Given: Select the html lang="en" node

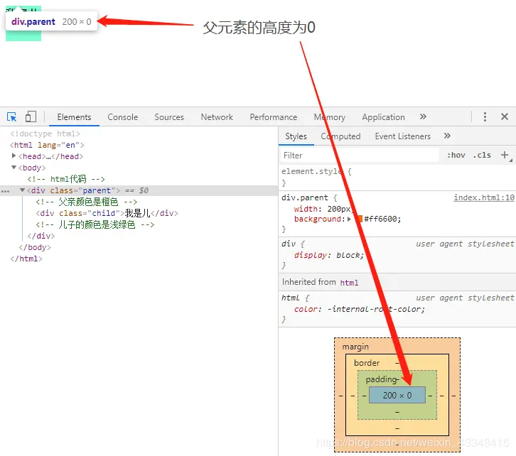Looking at the screenshot, I should [x=47, y=145].
